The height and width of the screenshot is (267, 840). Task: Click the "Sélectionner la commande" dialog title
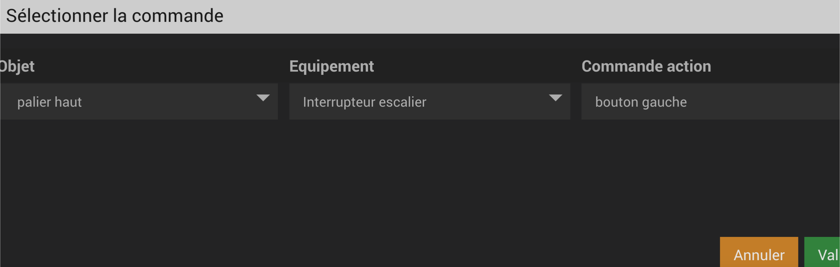(115, 16)
